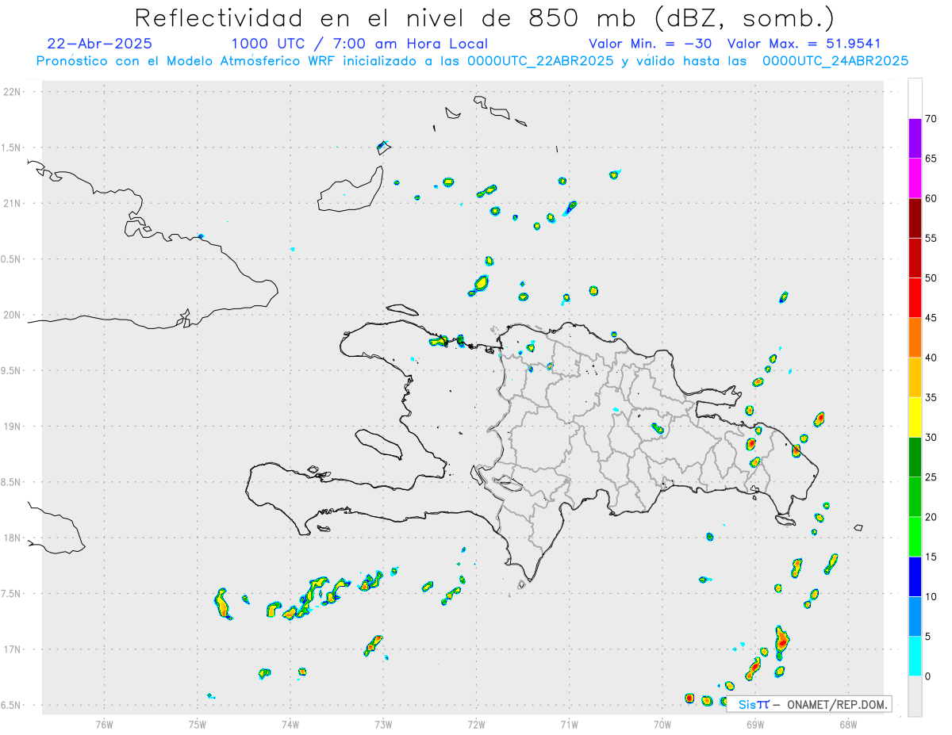This screenshot has height=735, width=952.
Task: Select the 'Valor Max. = 51.9541' label
Action: [x=804, y=44]
